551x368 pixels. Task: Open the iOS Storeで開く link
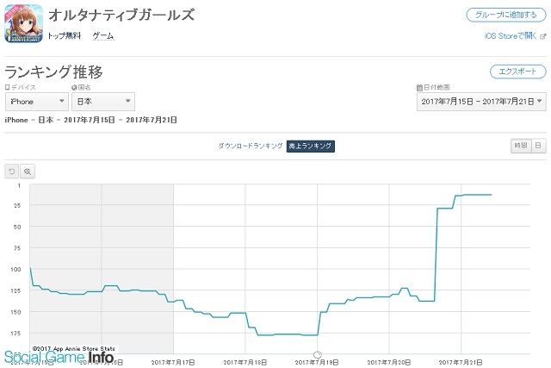511,36
